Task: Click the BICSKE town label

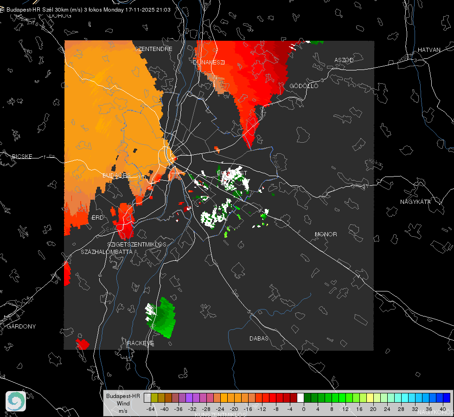Action: [x=22, y=156]
